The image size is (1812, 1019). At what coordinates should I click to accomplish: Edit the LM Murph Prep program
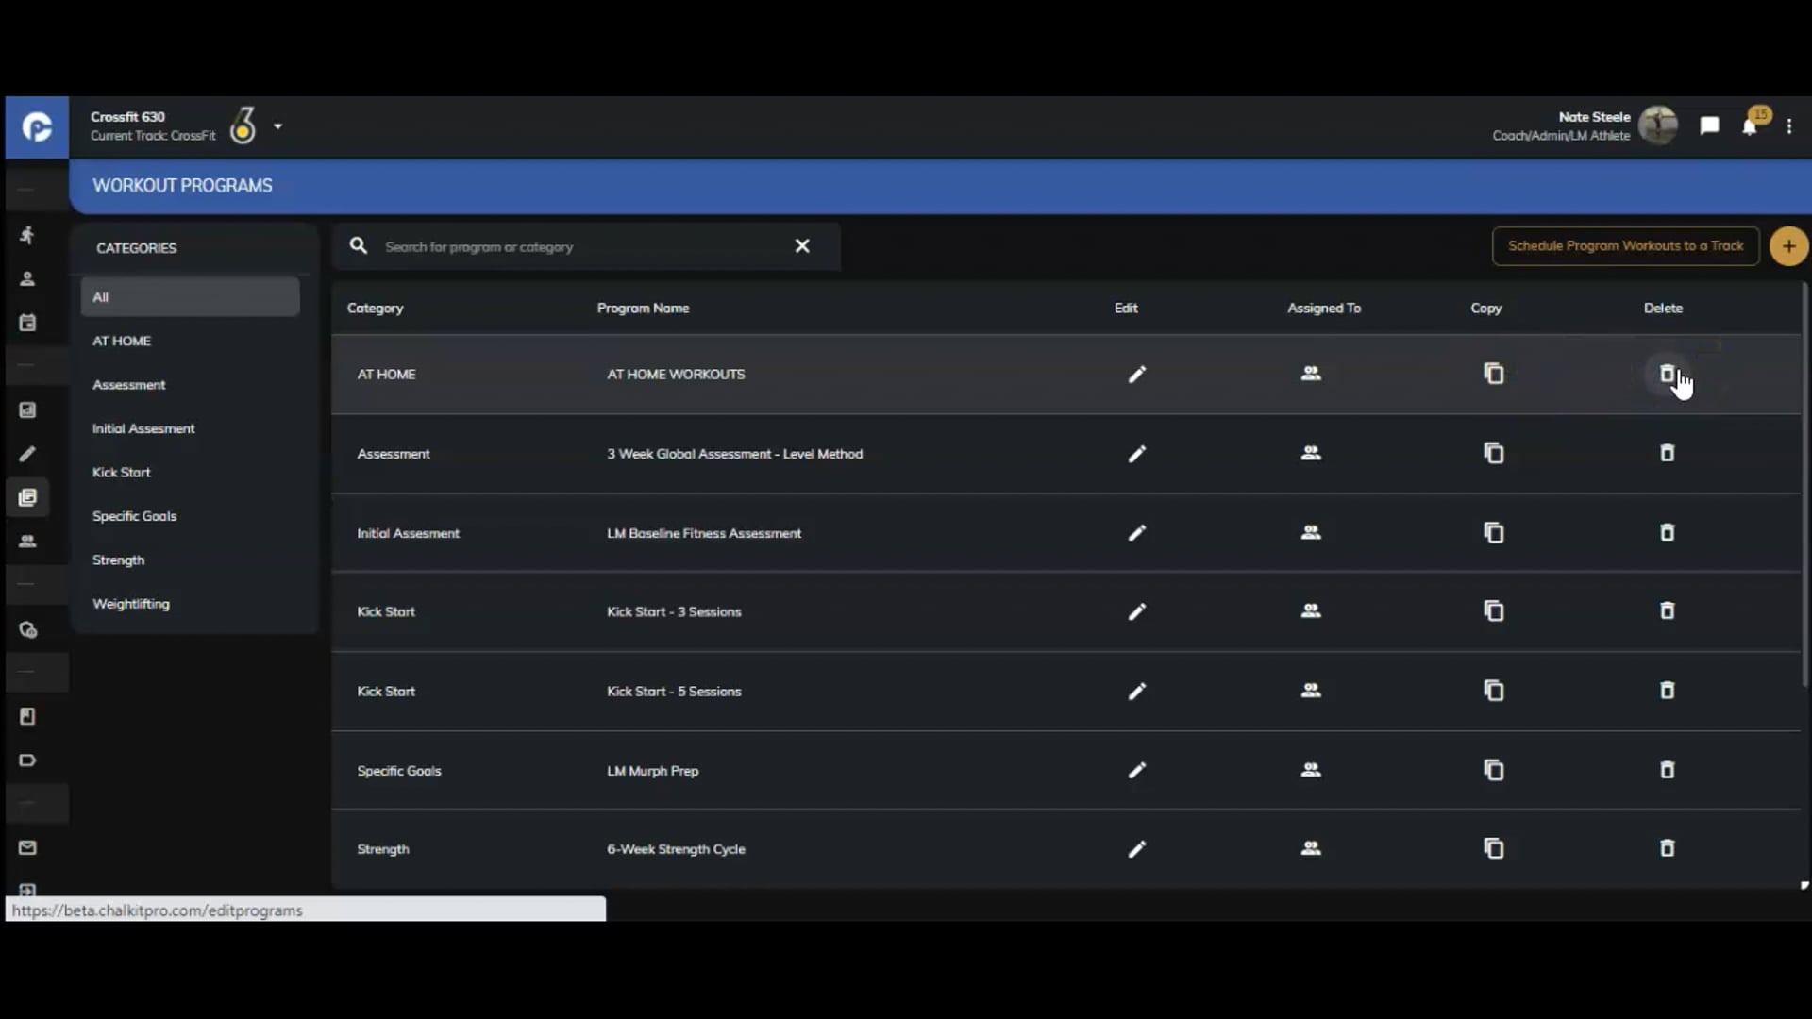pyautogui.click(x=1137, y=771)
